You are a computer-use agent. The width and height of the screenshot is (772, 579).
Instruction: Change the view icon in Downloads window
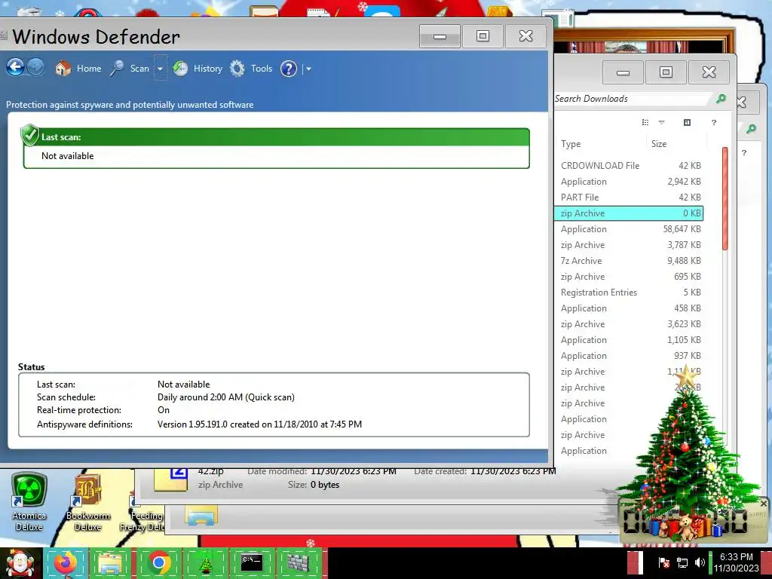(x=645, y=122)
